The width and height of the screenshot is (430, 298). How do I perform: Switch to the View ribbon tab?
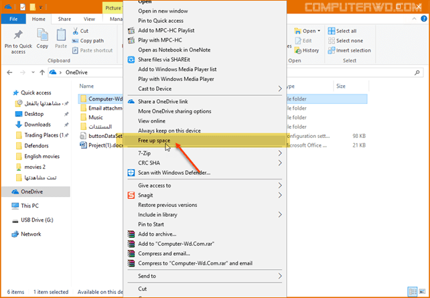click(89, 19)
